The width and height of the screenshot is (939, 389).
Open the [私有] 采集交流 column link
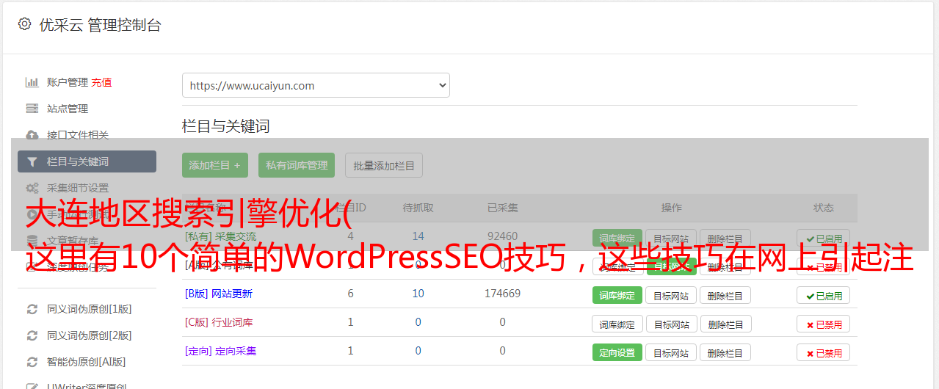(x=221, y=236)
